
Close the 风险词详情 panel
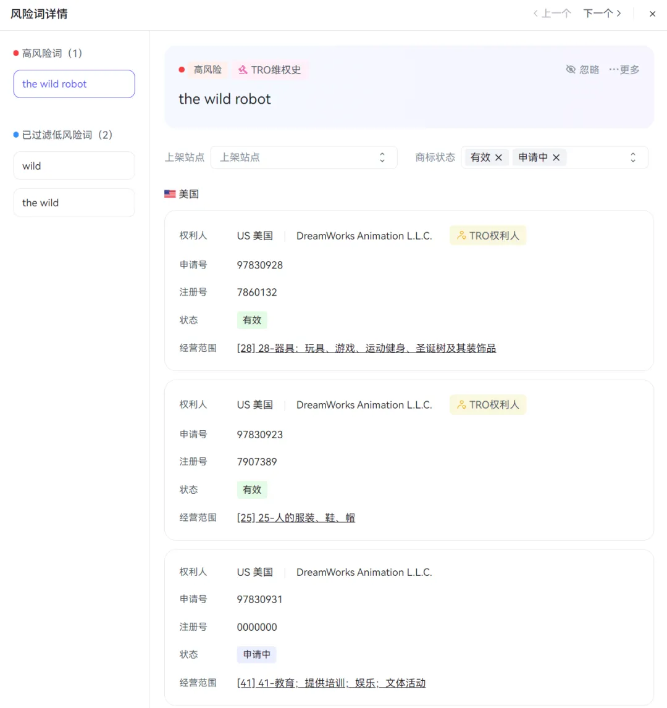[652, 14]
